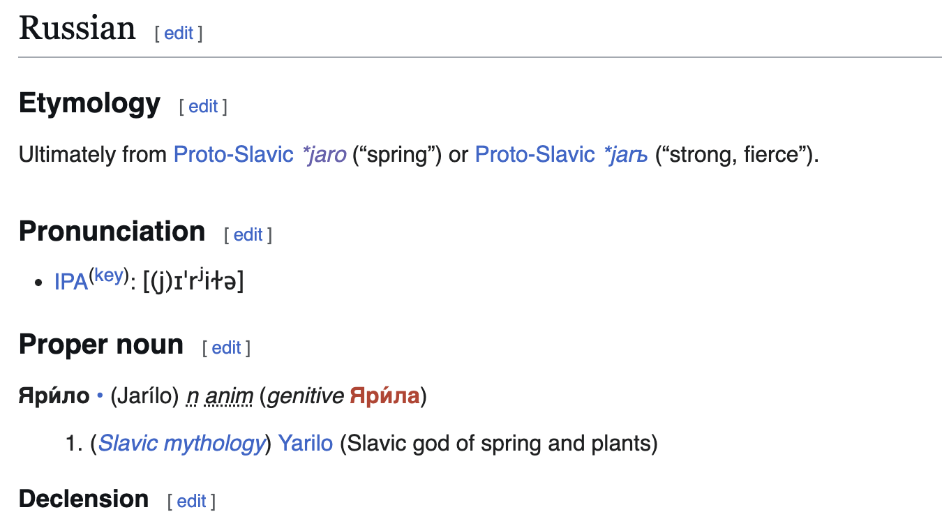Click the bold Ярило headword
Image resolution: width=942 pixels, height=512 pixels.
pos(54,396)
